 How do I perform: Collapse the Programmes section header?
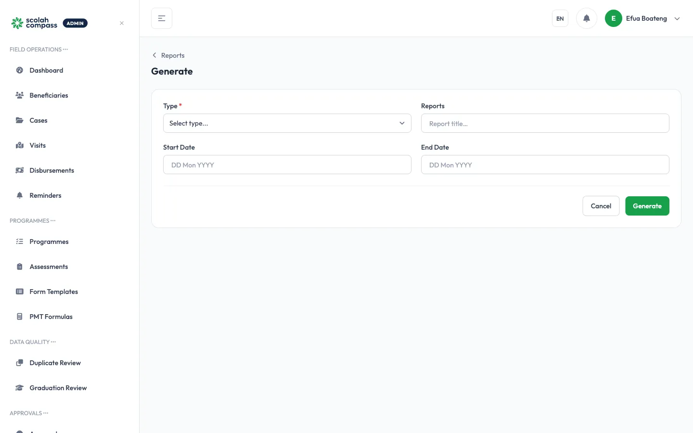pyautogui.click(x=33, y=221)
